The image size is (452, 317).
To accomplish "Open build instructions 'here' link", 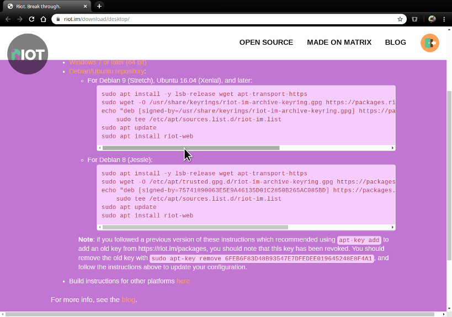I will 183,281.
